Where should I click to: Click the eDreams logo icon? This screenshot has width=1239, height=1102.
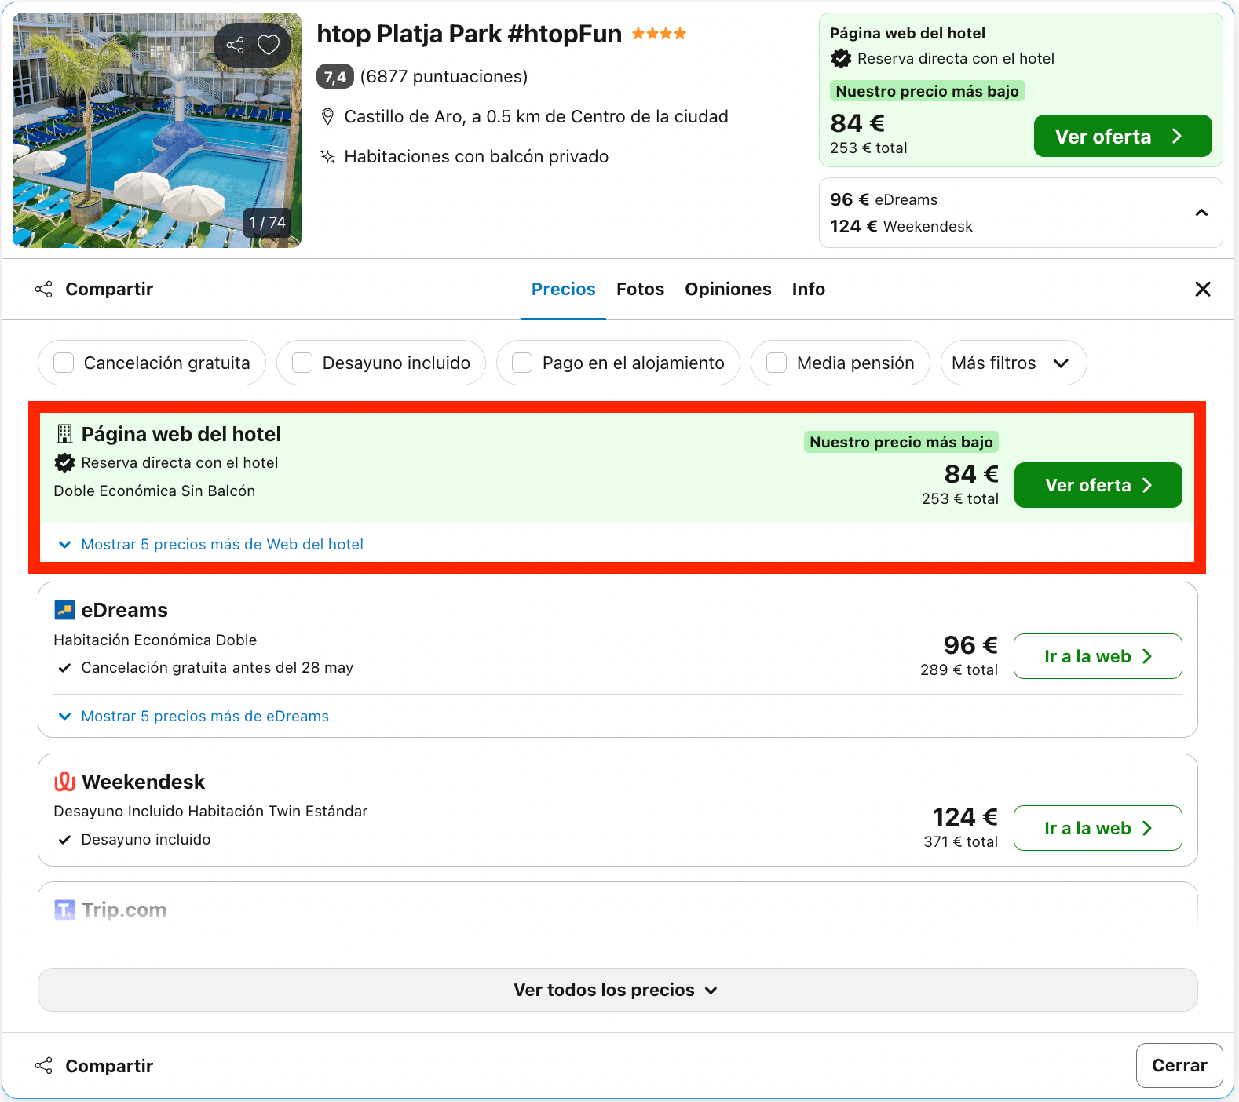click(x=64, y=610)
